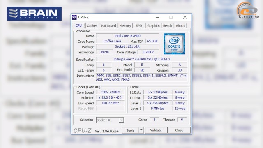The image size is (263, 148).
Task: Click the empty Rated FSB field
Action: coord(110,109)
